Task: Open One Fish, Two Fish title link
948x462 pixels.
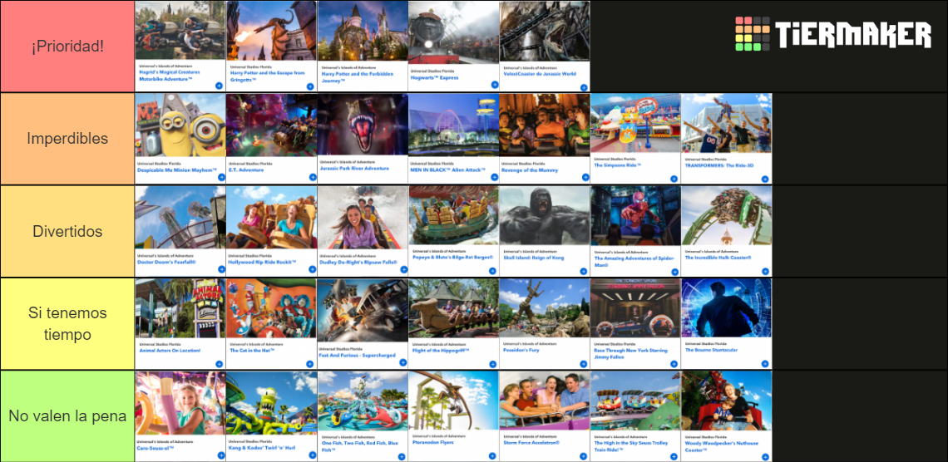Action: pos(360,446)
